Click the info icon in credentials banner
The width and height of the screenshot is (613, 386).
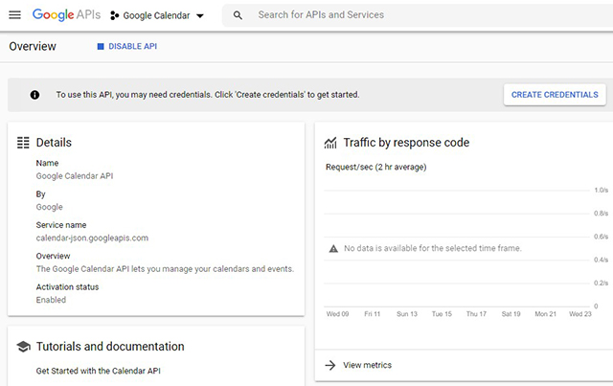pos(34,95)
